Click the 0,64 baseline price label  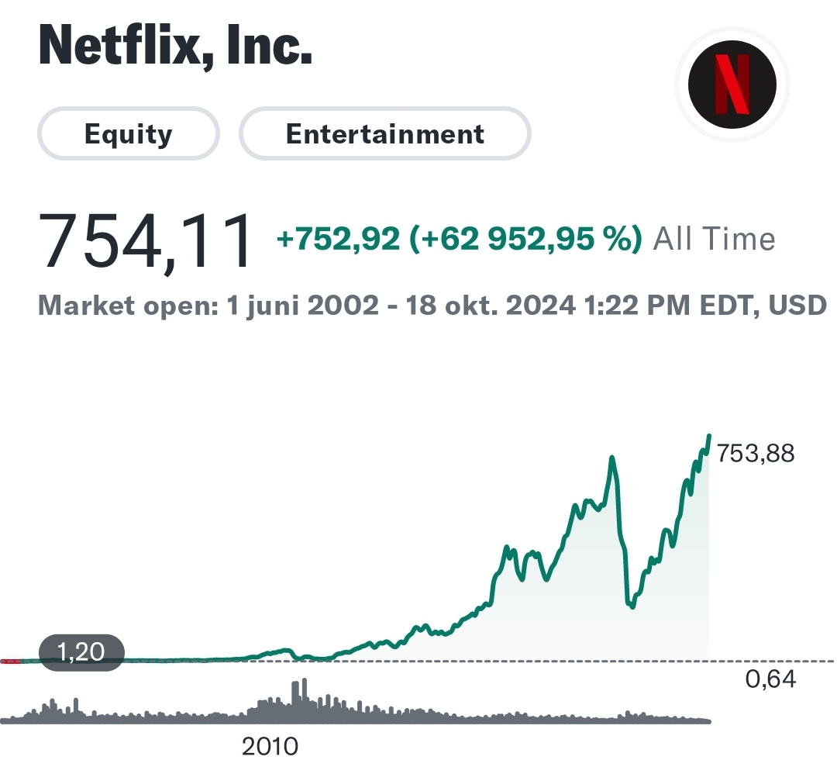[x=770, y=680]
